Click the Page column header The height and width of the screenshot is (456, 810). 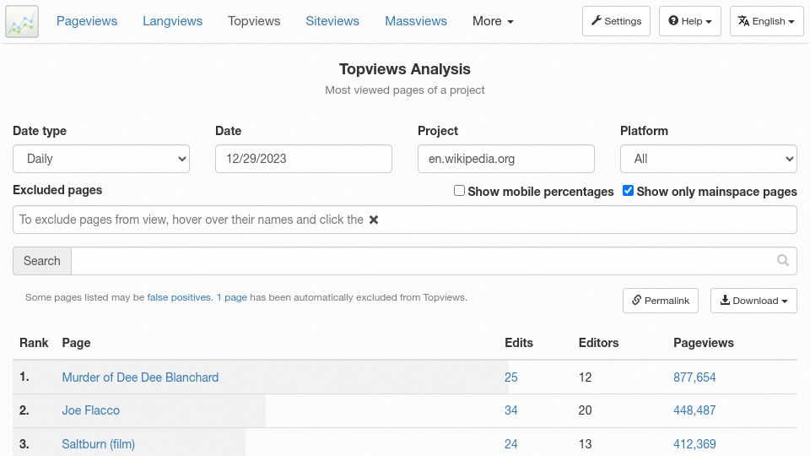coord(76,343)
